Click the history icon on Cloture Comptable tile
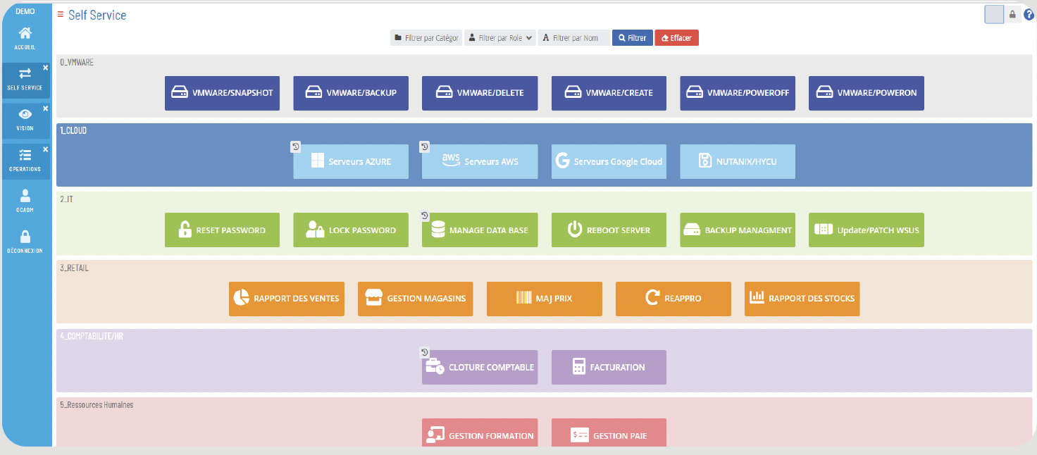This screenshot has height=455, width=1037. tap(425, 352)
